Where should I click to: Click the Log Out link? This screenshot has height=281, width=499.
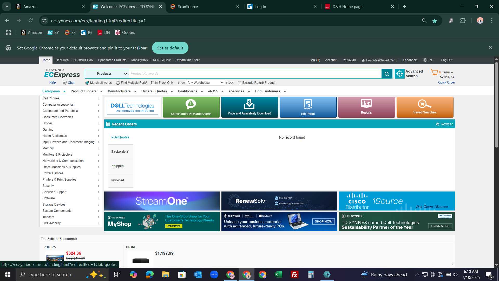[447, 60]
